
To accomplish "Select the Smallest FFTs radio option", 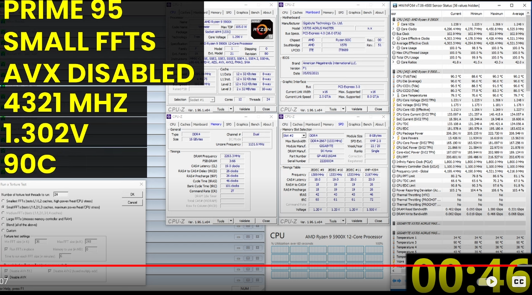I will [3, 201].
